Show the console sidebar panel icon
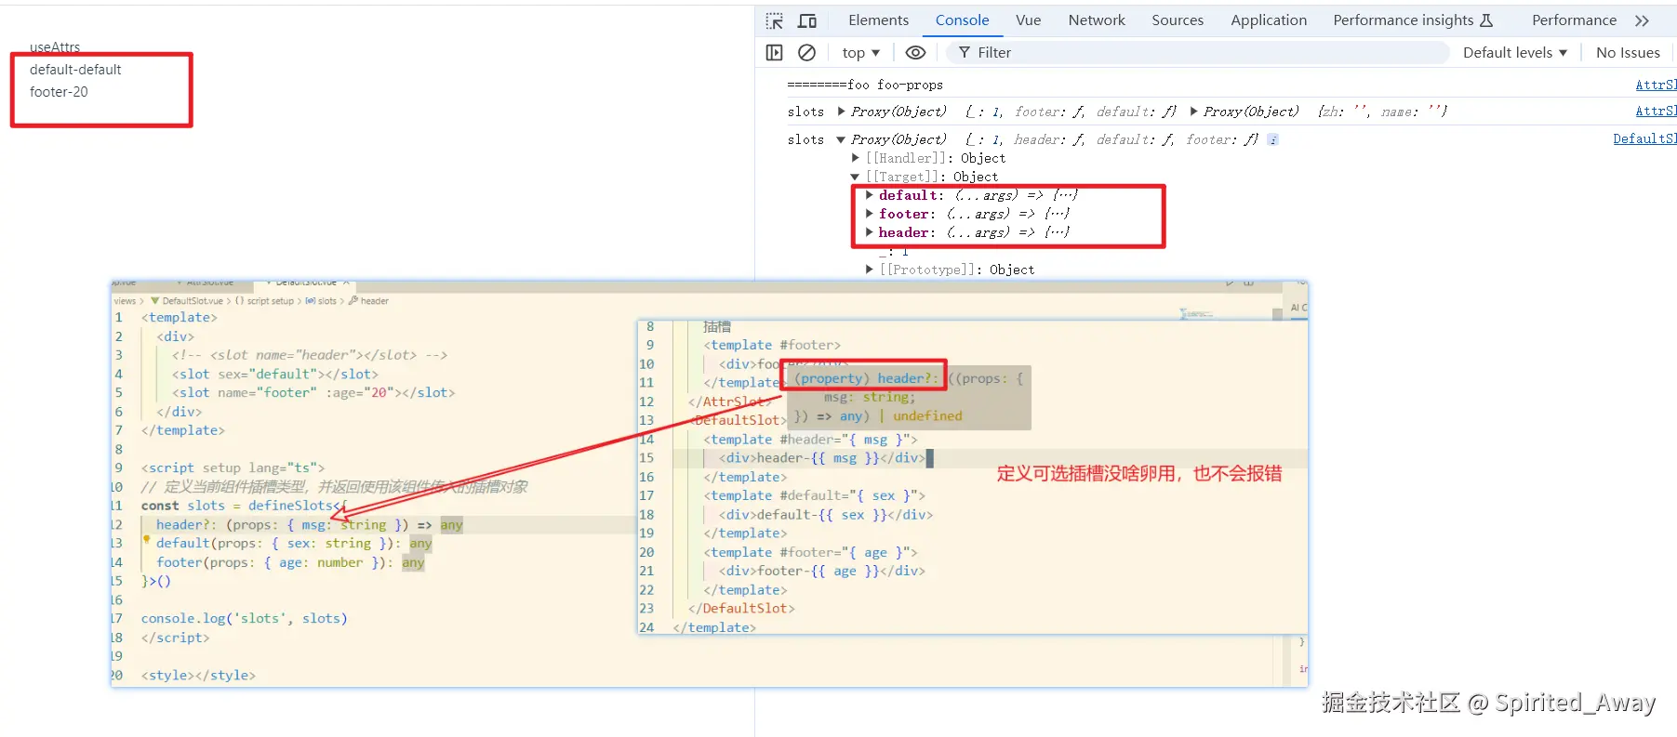Viewport: 1677px width, 737px height. click(774, 53)
